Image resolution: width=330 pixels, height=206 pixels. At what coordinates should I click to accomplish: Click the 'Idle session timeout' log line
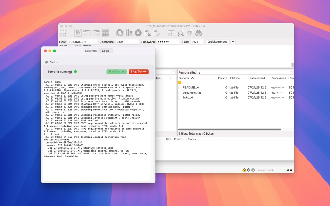[93, 101]
